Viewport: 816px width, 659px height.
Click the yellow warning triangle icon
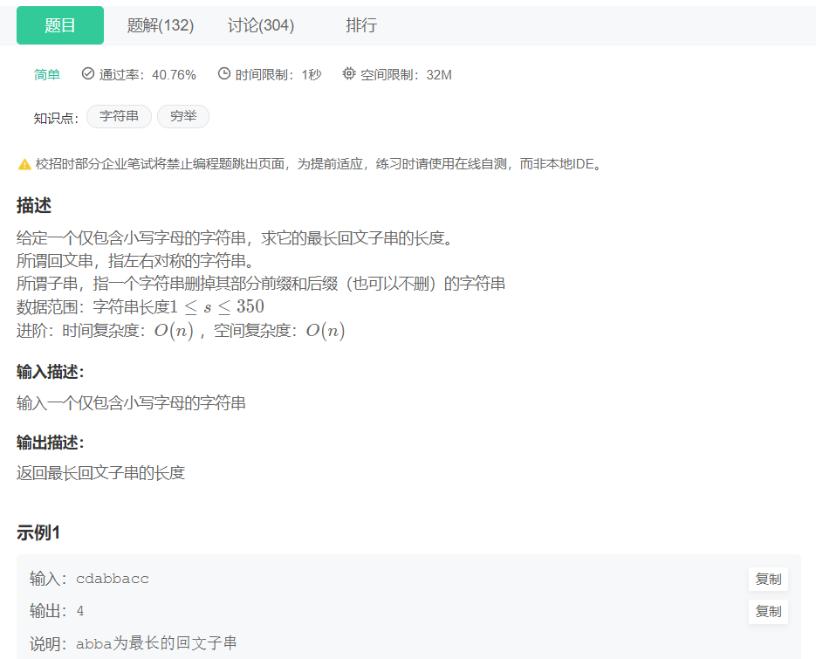point(20,163)
